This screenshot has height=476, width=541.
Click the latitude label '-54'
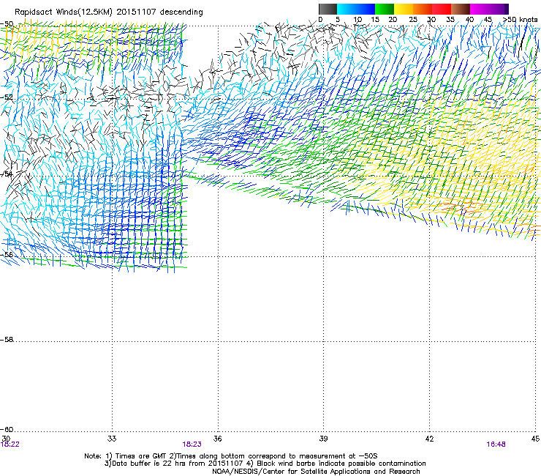[x=7, y=174]
